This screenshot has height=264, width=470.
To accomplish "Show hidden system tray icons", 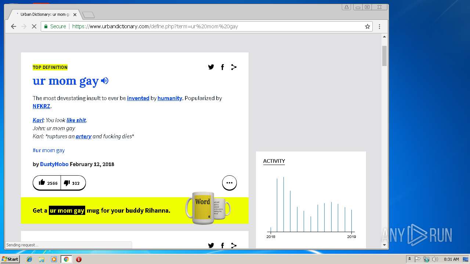I will point(409,259).
